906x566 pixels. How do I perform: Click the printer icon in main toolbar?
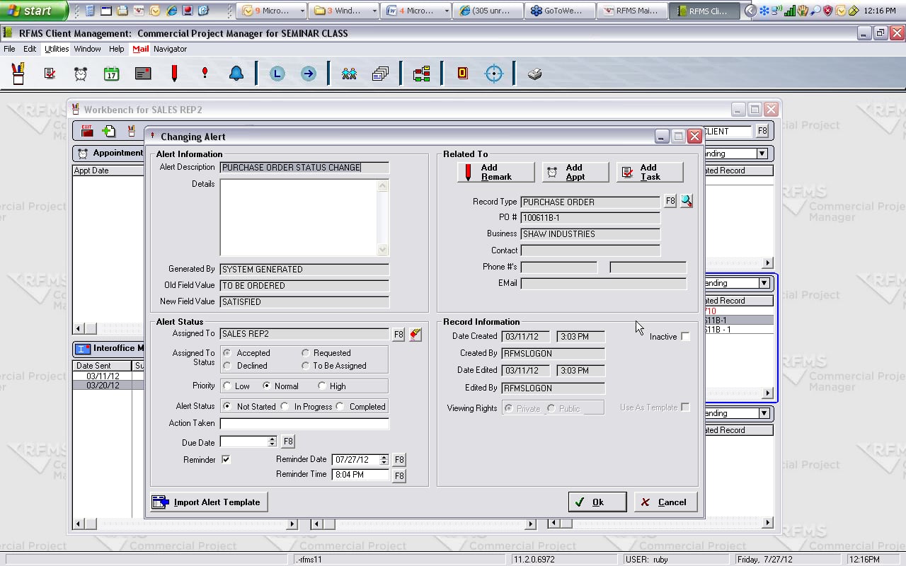[x=535, y=74]
